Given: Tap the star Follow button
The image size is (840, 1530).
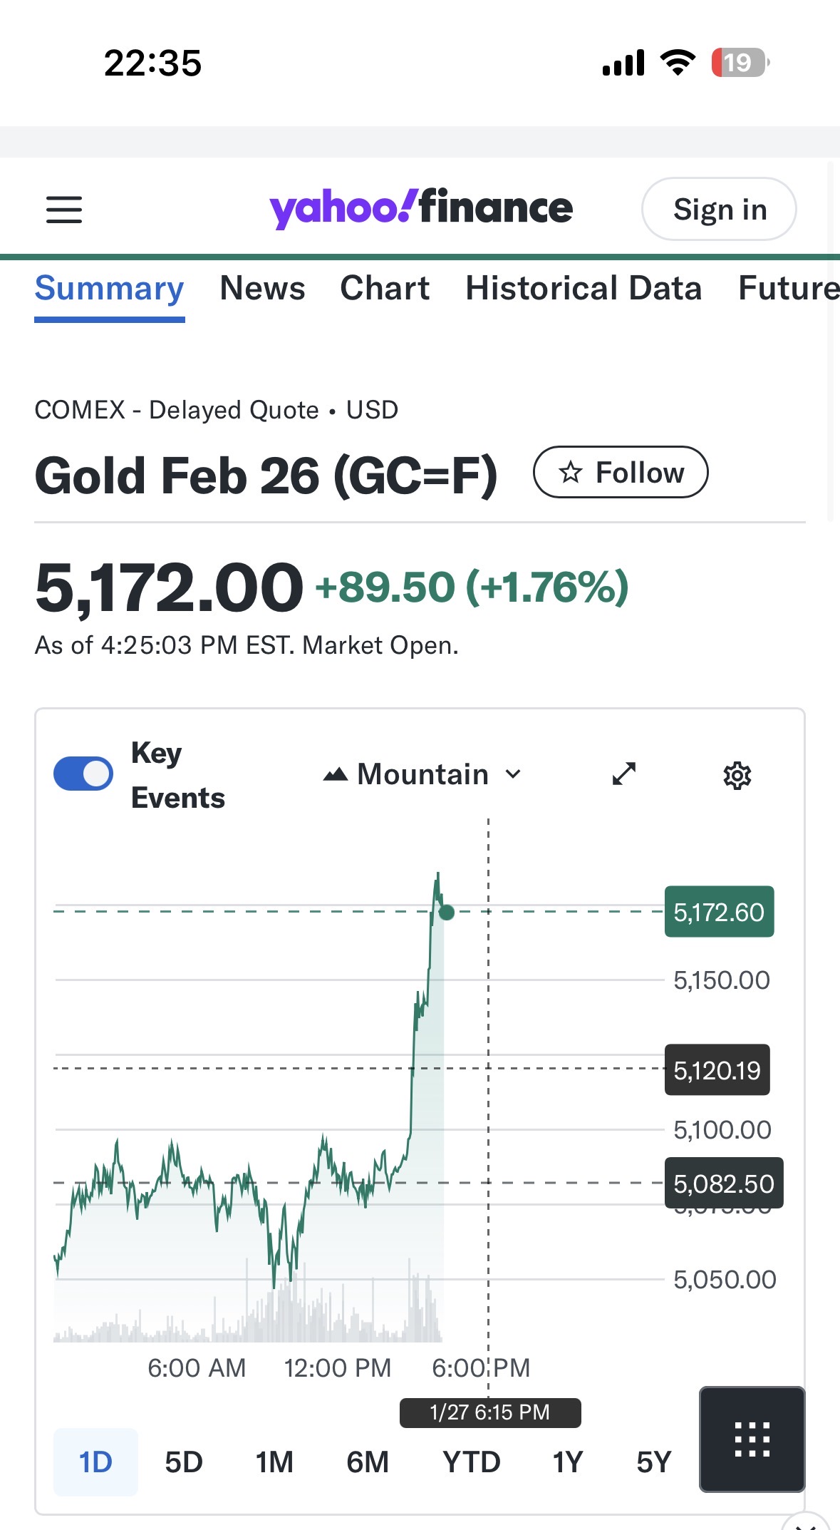Looking at the screenshot, I should point(621,472).
